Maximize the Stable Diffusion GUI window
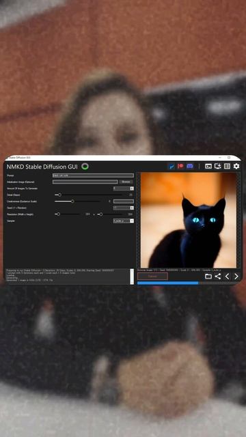This screenshot has width=246, height=437. [x=229, y=158]
